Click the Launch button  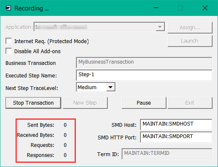190,41
